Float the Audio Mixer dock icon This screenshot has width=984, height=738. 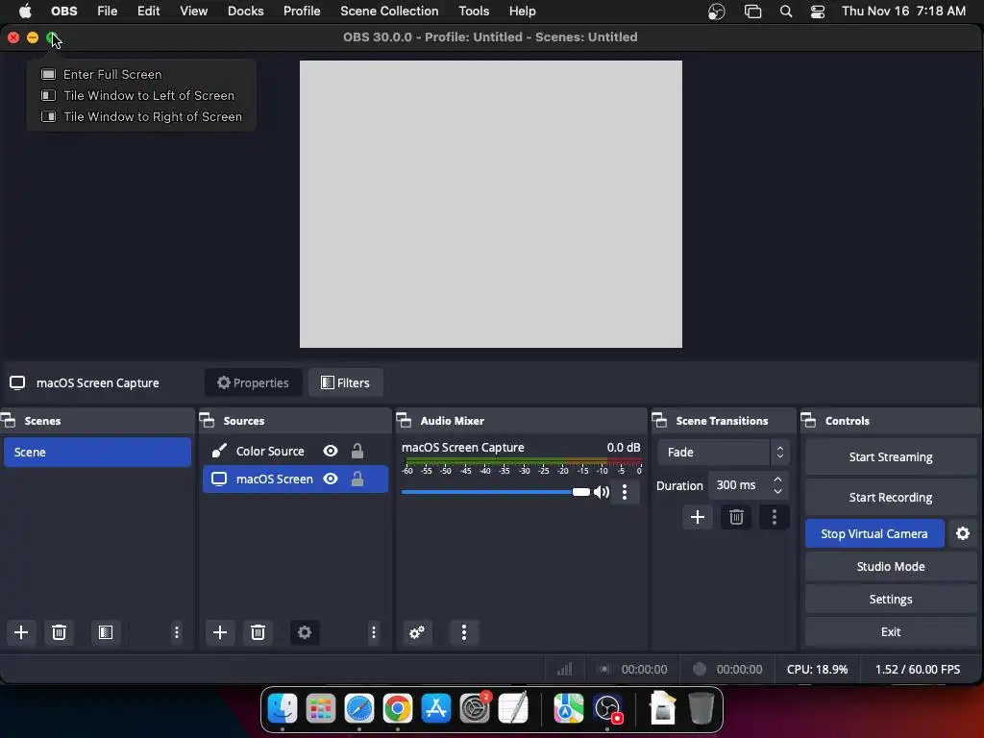pos(405,421)
